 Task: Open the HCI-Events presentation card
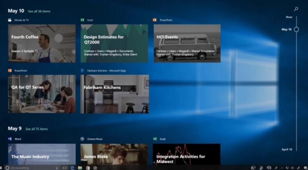(187, 44)
